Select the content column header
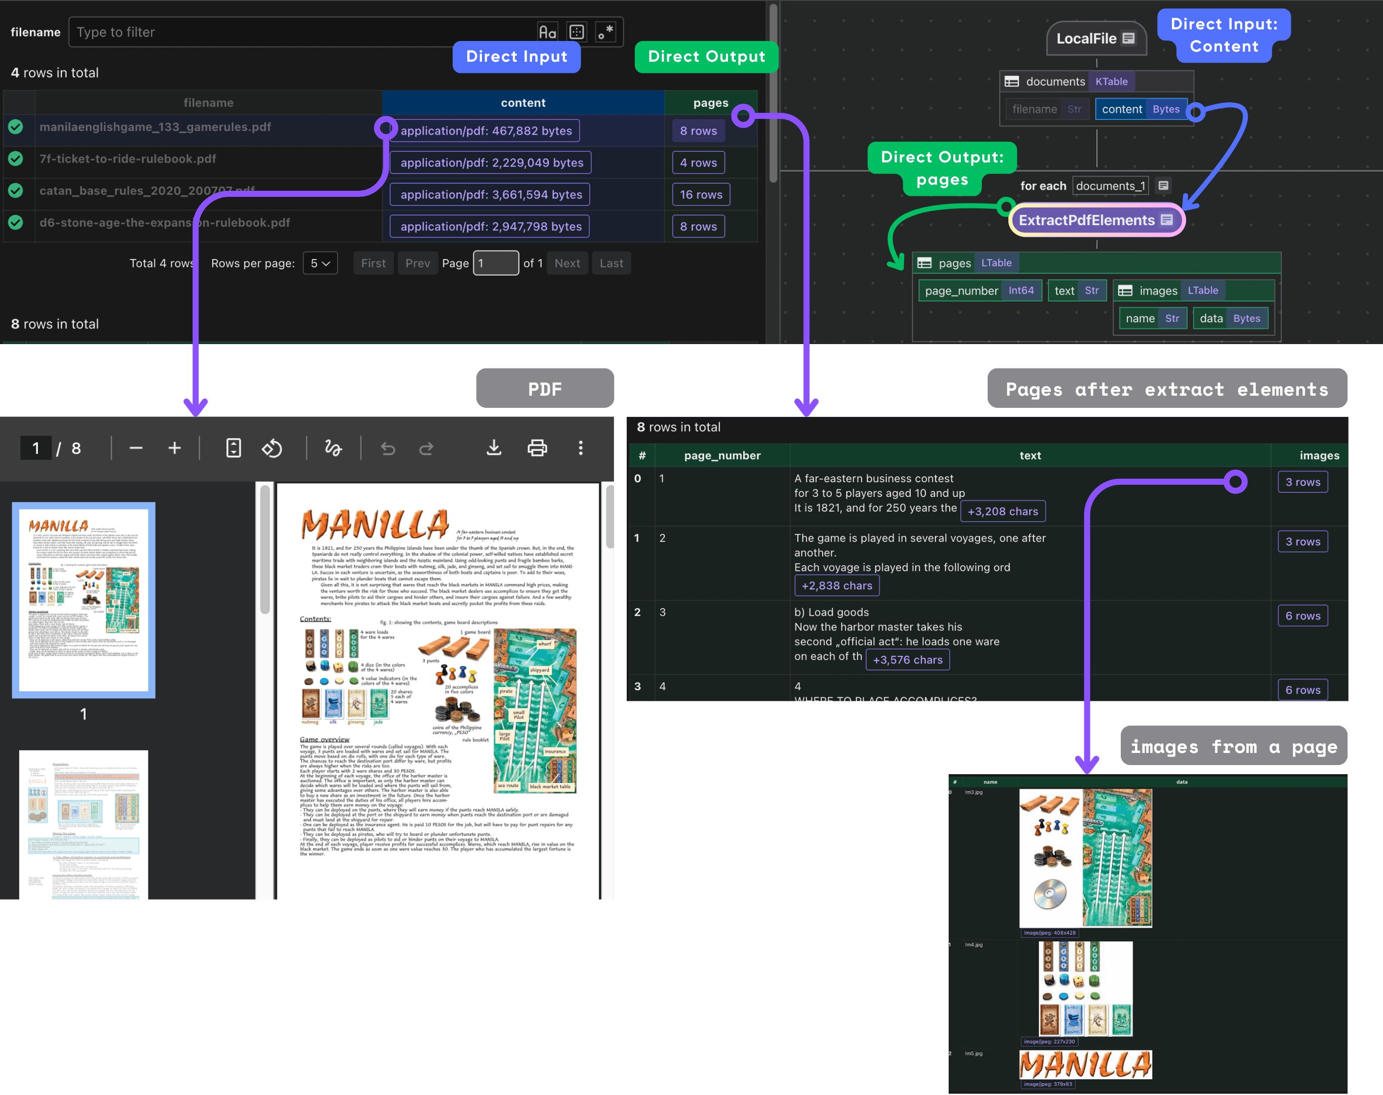Image resolution: width=1383 pixels, height=1095 pixels. tap(523, 103)
